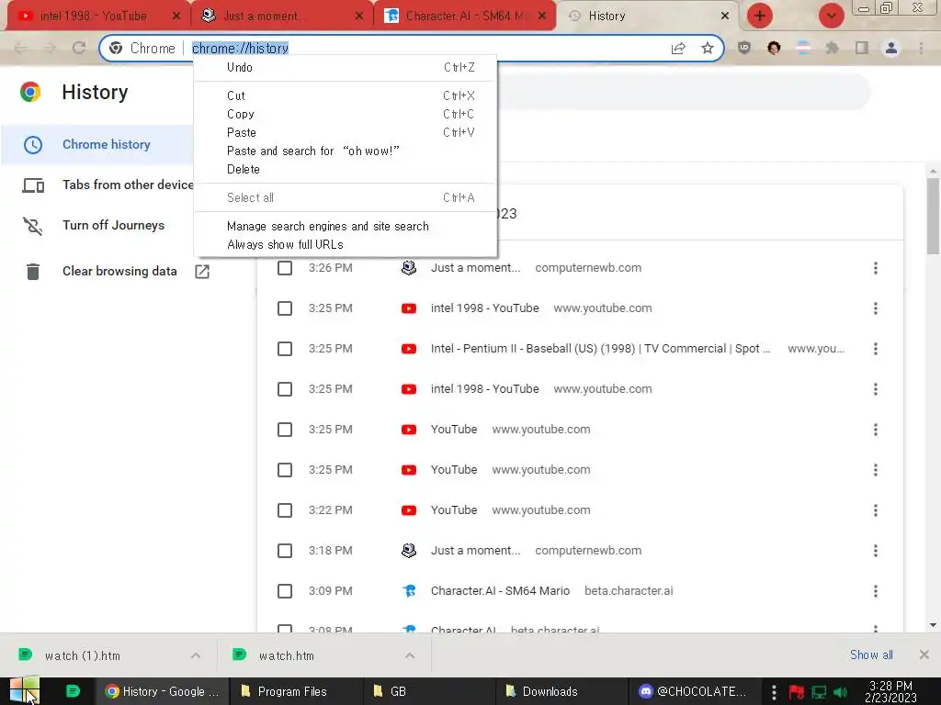Select Always show full URLs
This screenshot has width=941, height=705.
[346, 244]
